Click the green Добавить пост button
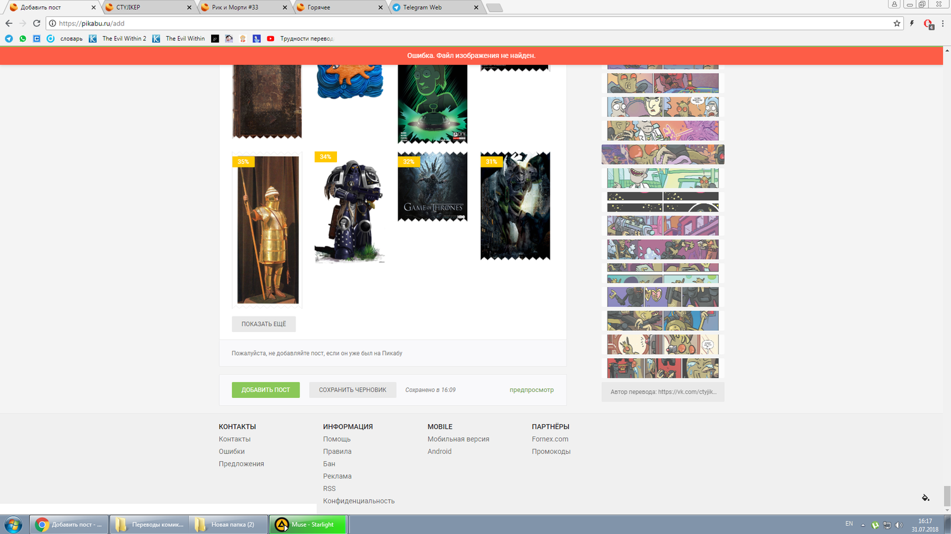The image size is (951, 534). click(266, 390)
